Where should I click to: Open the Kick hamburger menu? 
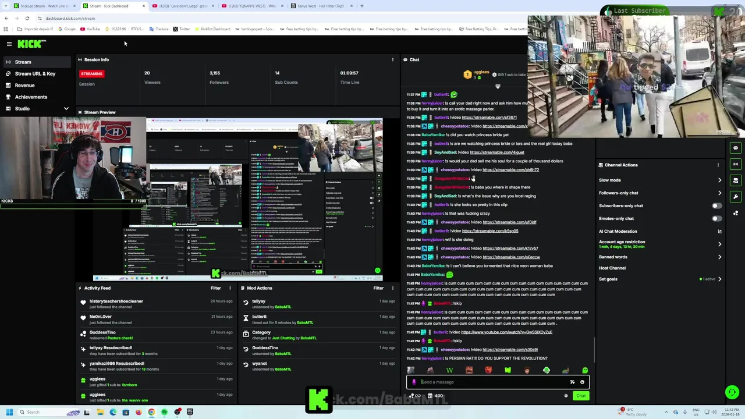[9, 44]
